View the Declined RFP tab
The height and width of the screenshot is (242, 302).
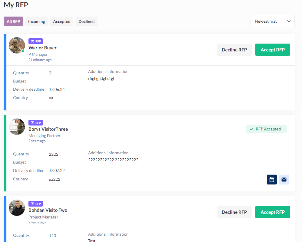(87, 21)
